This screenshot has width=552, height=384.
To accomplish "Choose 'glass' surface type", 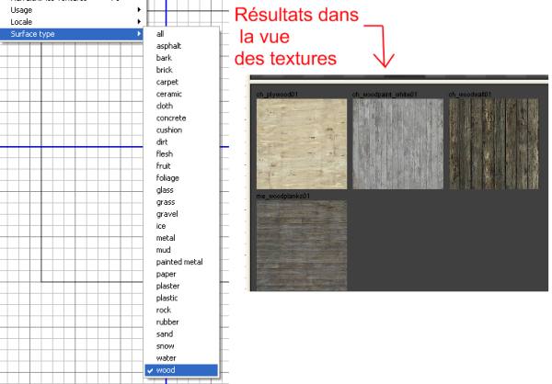I will [x=181, y=190].
